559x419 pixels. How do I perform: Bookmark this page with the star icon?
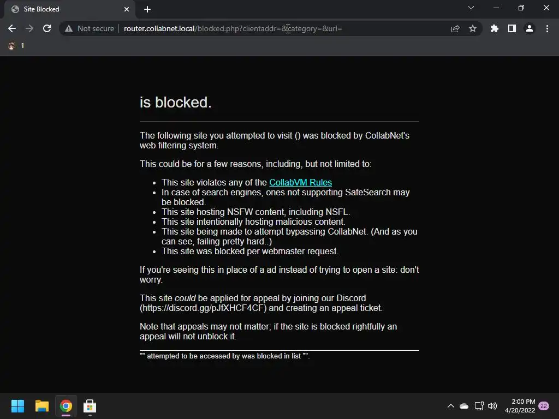(x=473, y=28)
